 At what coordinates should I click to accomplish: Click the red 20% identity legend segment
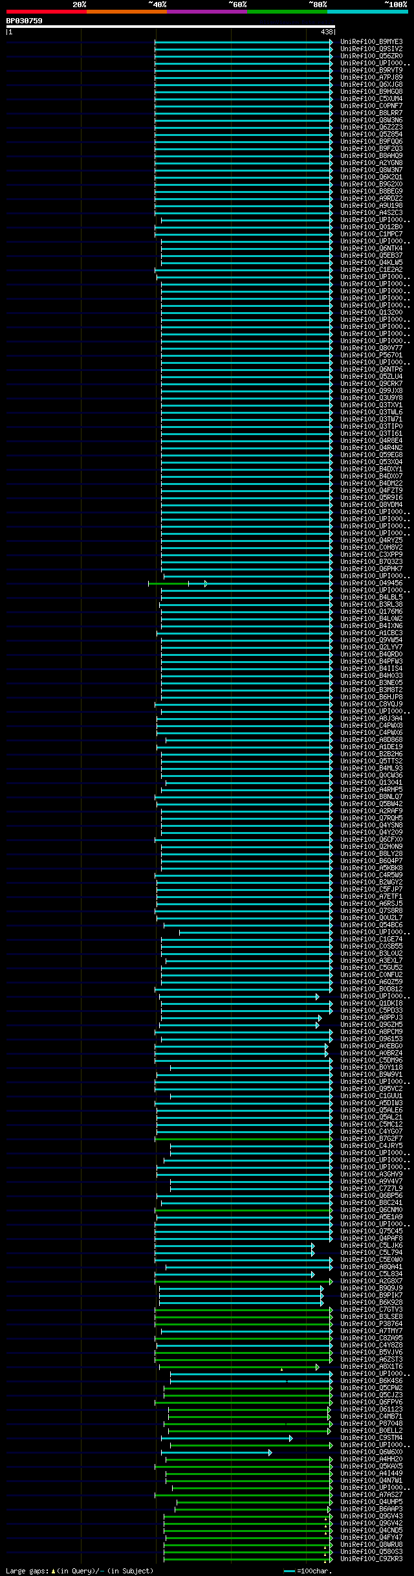point(46,12)
